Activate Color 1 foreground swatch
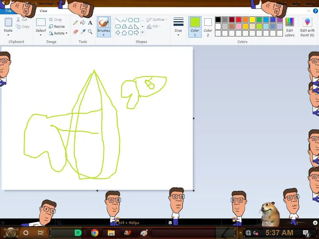319x239 pixels. (195, 27)
